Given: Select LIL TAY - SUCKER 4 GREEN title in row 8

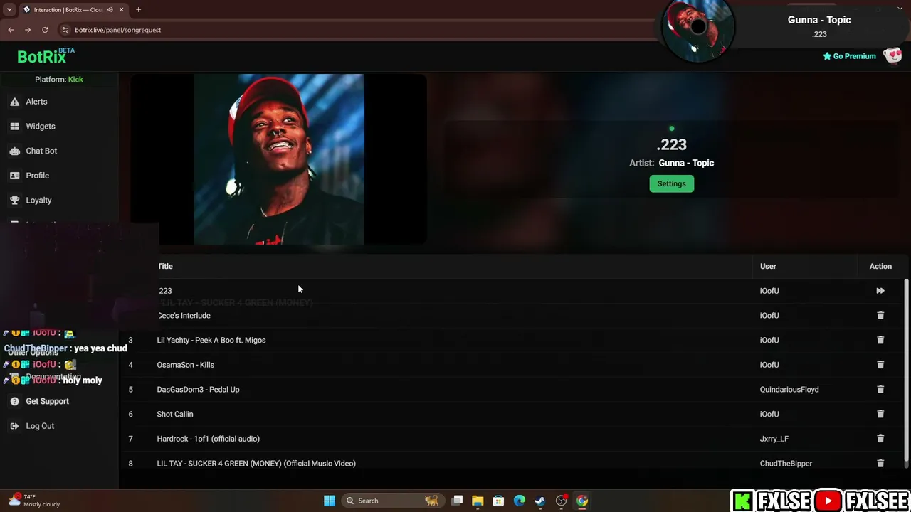Looking at the screenshot, I should click(x=256, y=464).
